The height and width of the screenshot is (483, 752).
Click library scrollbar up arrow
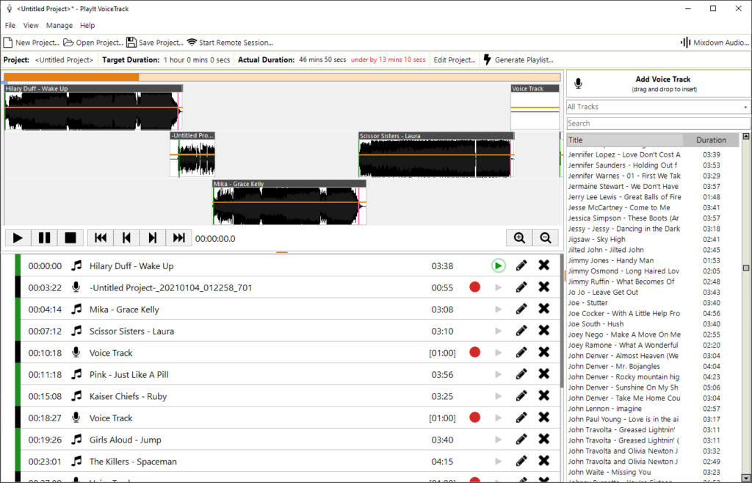[x=746, y=137]
